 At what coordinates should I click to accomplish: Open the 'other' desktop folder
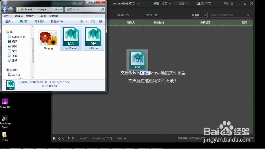tap(5, 137)
